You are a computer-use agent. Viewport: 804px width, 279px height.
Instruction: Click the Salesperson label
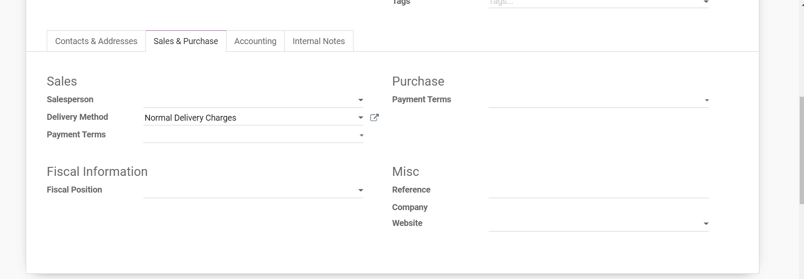pos(70,99)
